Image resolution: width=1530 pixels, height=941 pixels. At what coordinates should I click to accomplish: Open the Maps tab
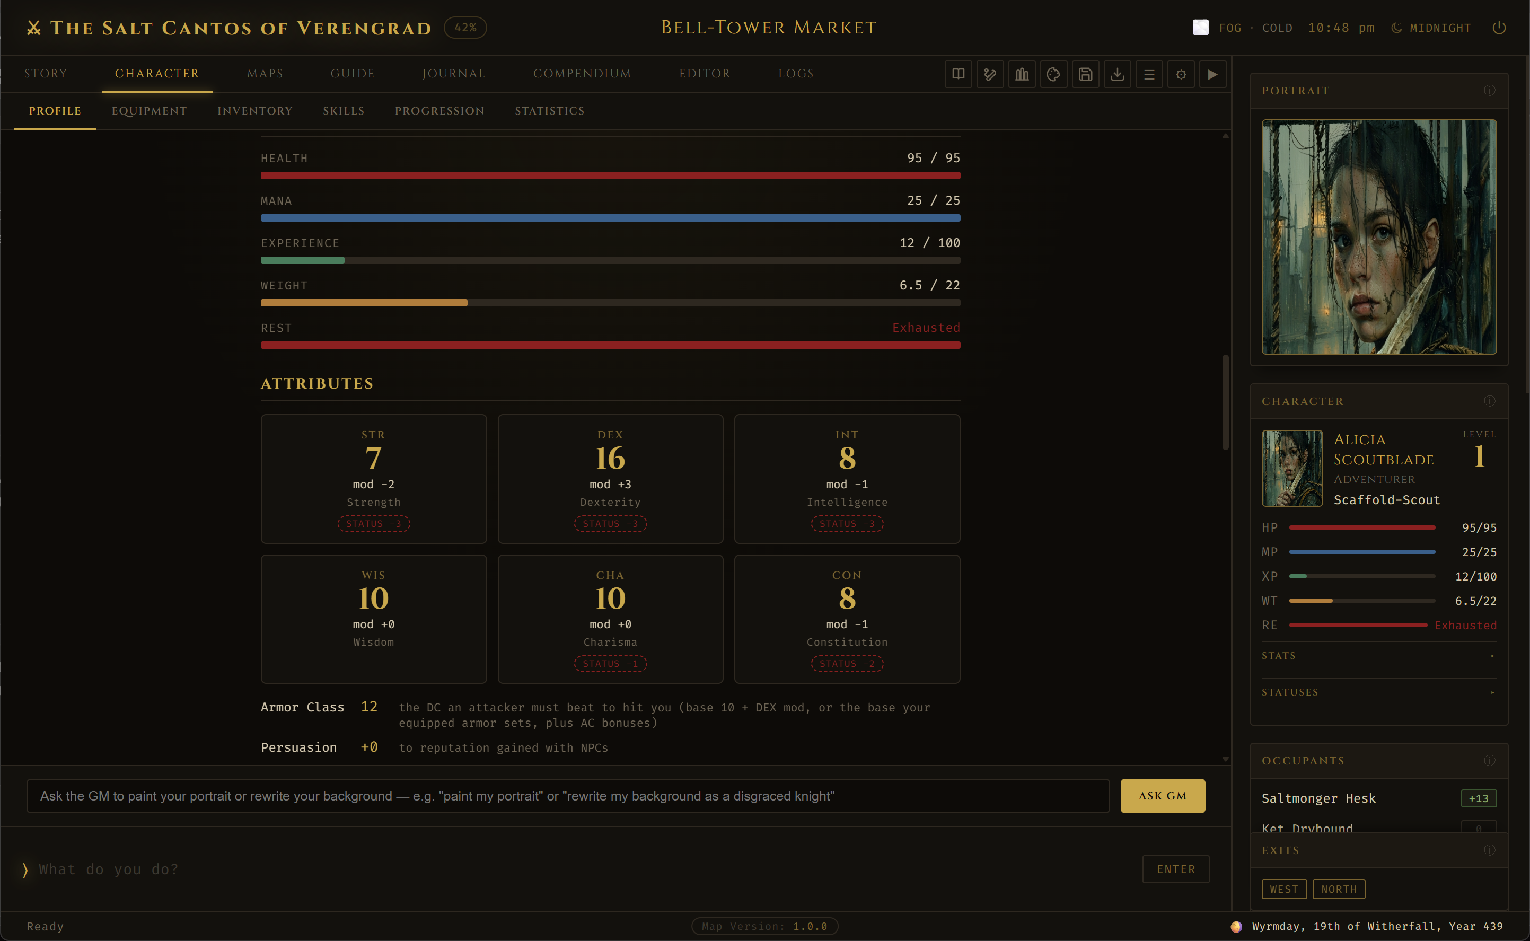pos(265,74)
